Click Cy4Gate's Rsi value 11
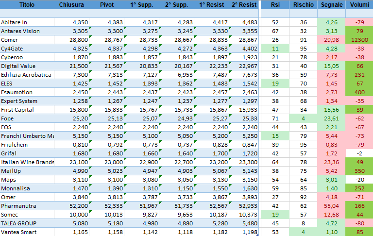The width and height of the screenshot is (373, 236). coord(275,49)
